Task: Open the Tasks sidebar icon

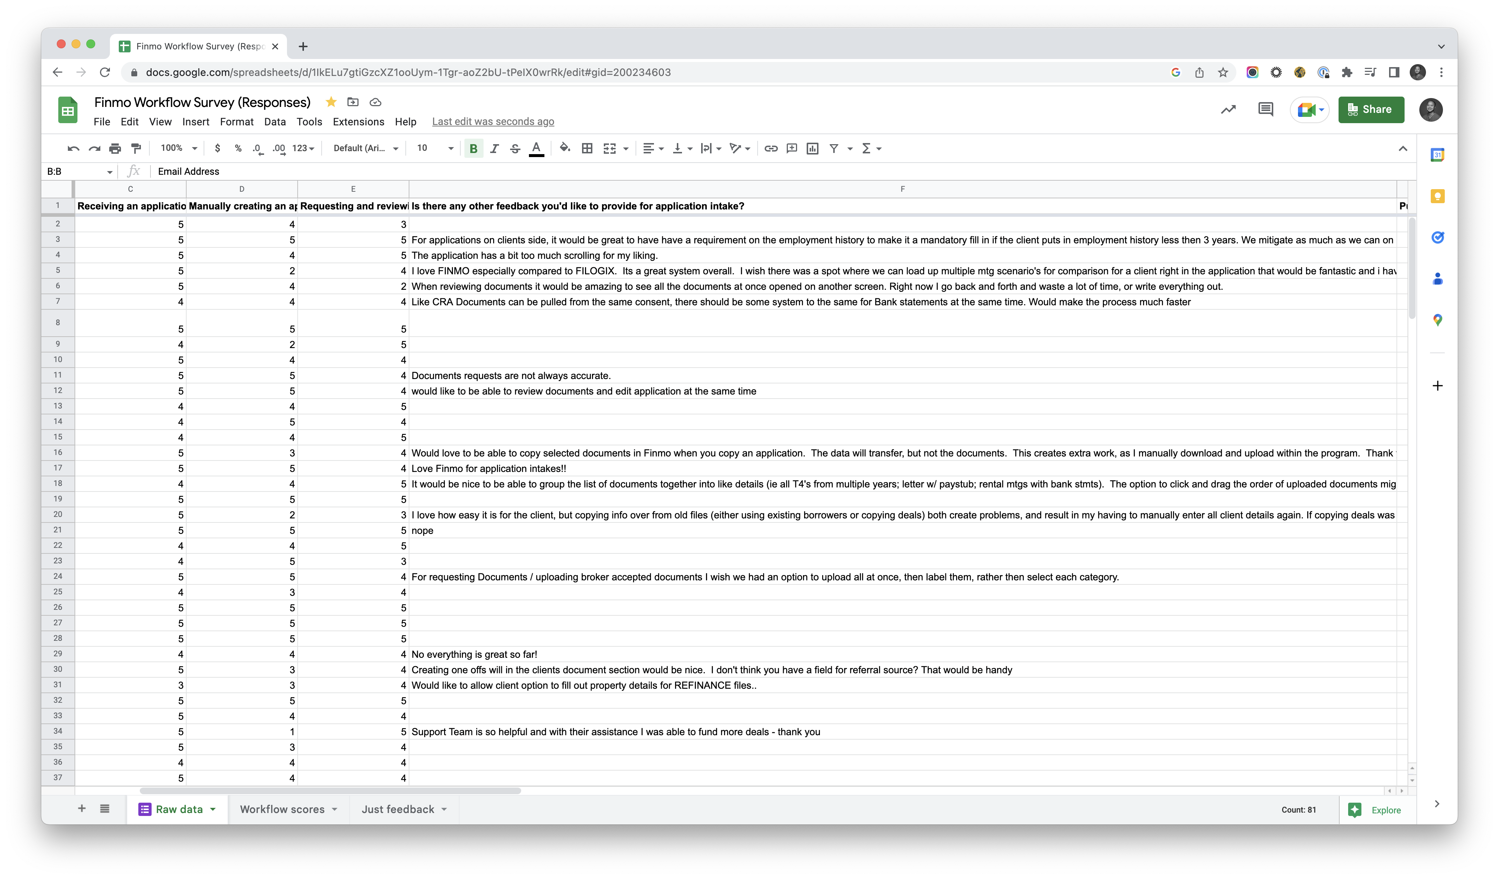Action: coord(1437,237)
